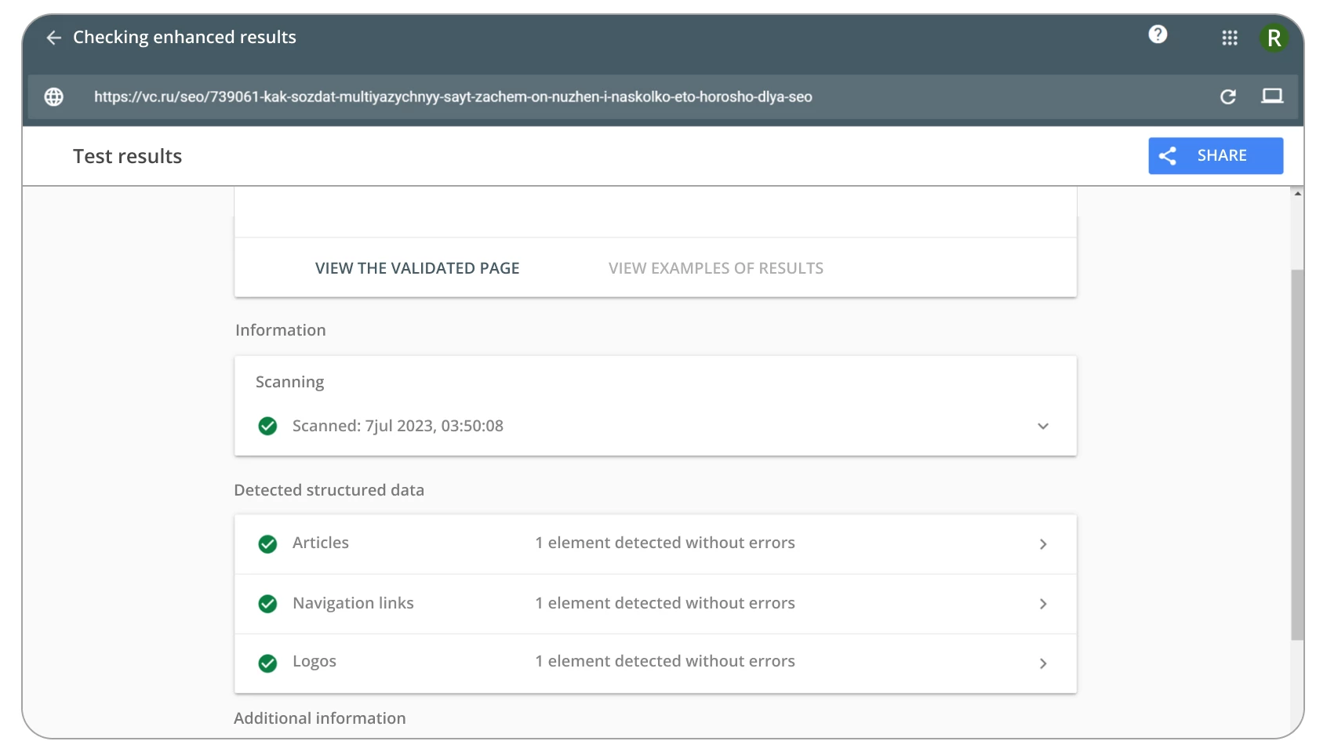The width and height of the screenshot is (1327, 752).
Task: Click the 'Test results' heading
Action: [x=127, y=156]
